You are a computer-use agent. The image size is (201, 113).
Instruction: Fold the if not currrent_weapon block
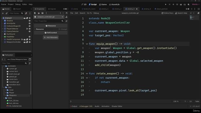pyautogui.click(x=87, y=78)
